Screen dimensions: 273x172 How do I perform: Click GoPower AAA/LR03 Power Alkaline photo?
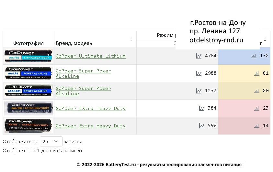pyautogui.click(x=28, y=91)
